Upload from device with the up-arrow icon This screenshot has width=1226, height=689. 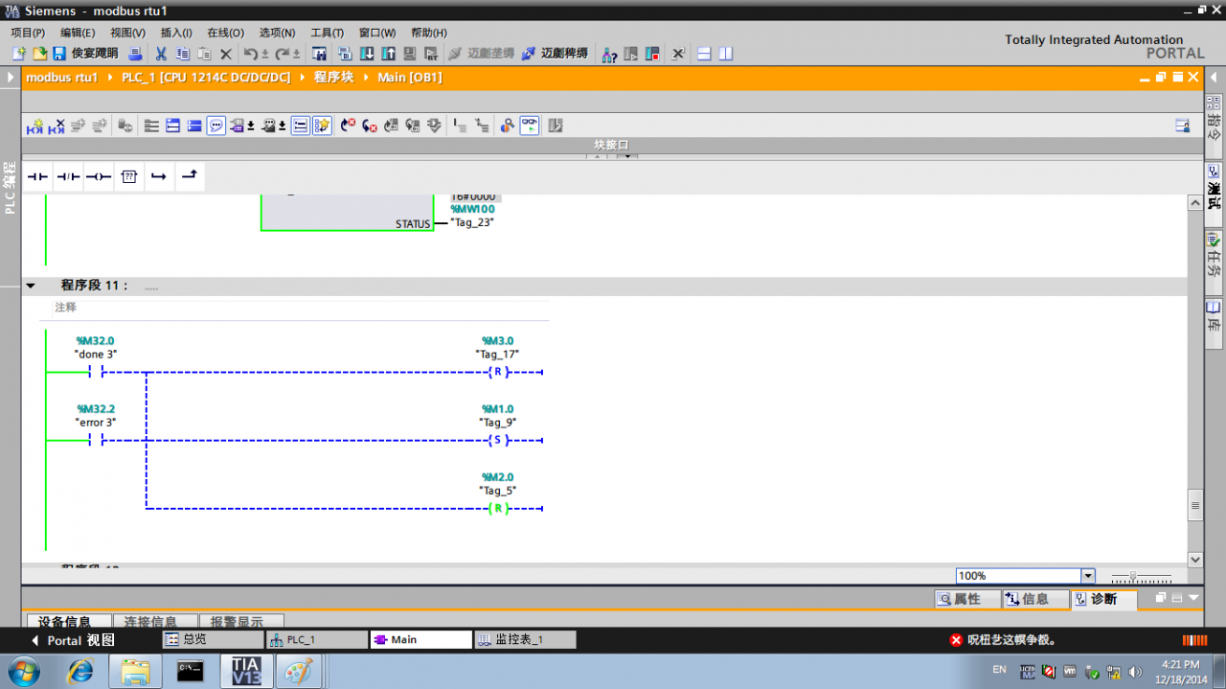point(389,54)
